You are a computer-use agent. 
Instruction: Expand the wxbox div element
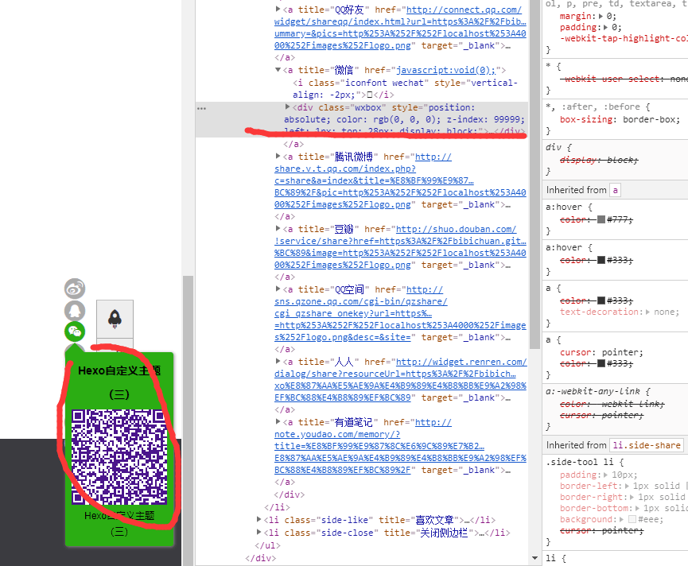point(288,107)
